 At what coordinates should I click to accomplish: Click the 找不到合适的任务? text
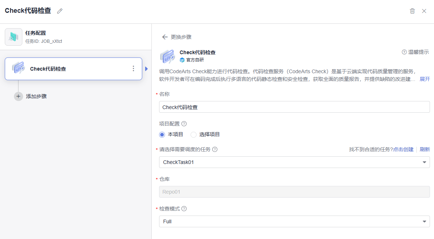(371, 149)
